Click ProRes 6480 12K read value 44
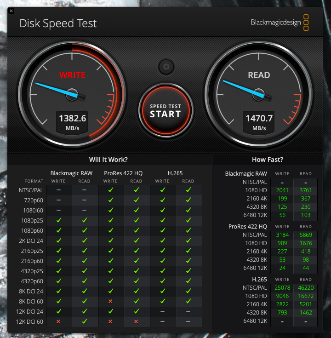Screen dimensions: 331x338 click(x=306, y=268)
